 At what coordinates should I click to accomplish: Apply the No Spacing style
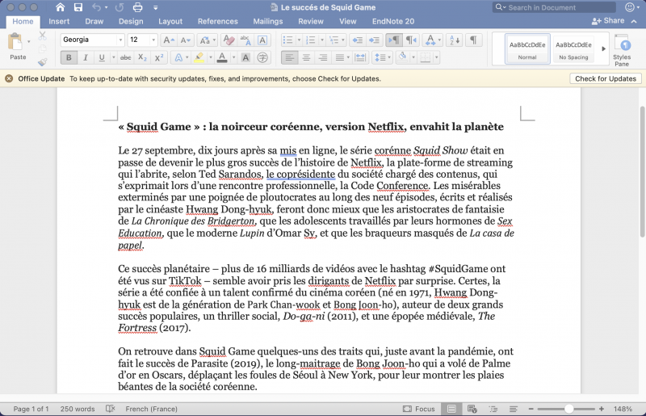coord(573,48)
